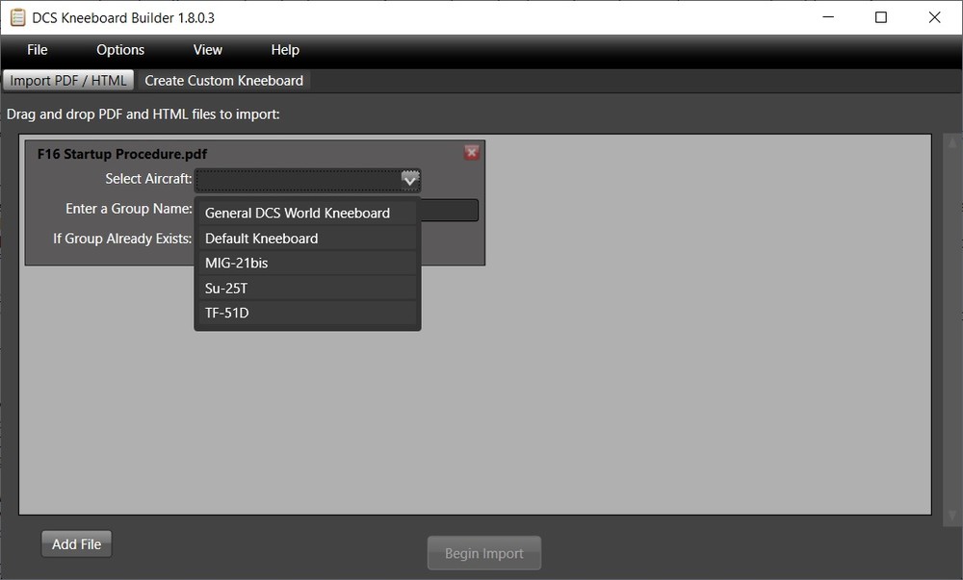The image size is (963, 580).
Task: Click the 'Enter a Group Name:' label
Action: pyautogui.click(x=129, y=209)
